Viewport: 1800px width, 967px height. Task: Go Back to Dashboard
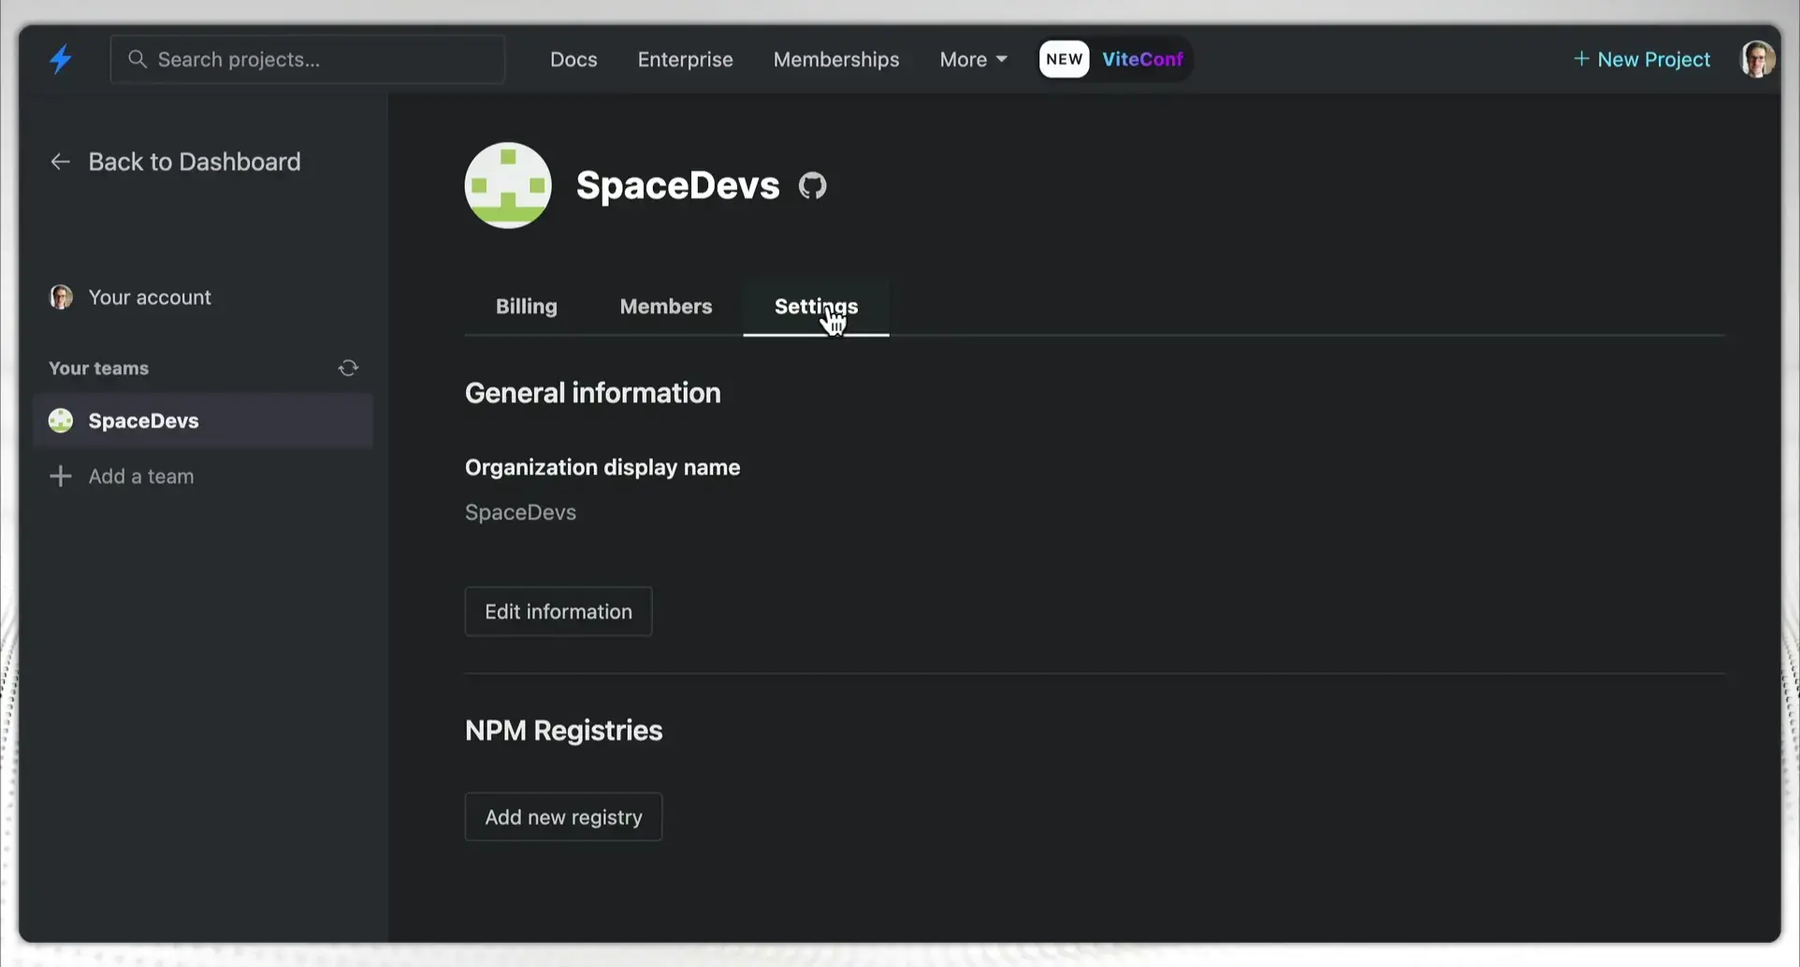pyautogui.click(x=176, y=162)
